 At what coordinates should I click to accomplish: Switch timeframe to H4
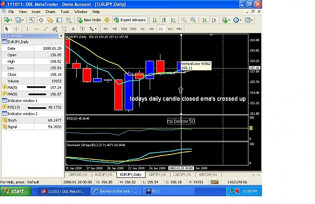(x=152, y=29)
